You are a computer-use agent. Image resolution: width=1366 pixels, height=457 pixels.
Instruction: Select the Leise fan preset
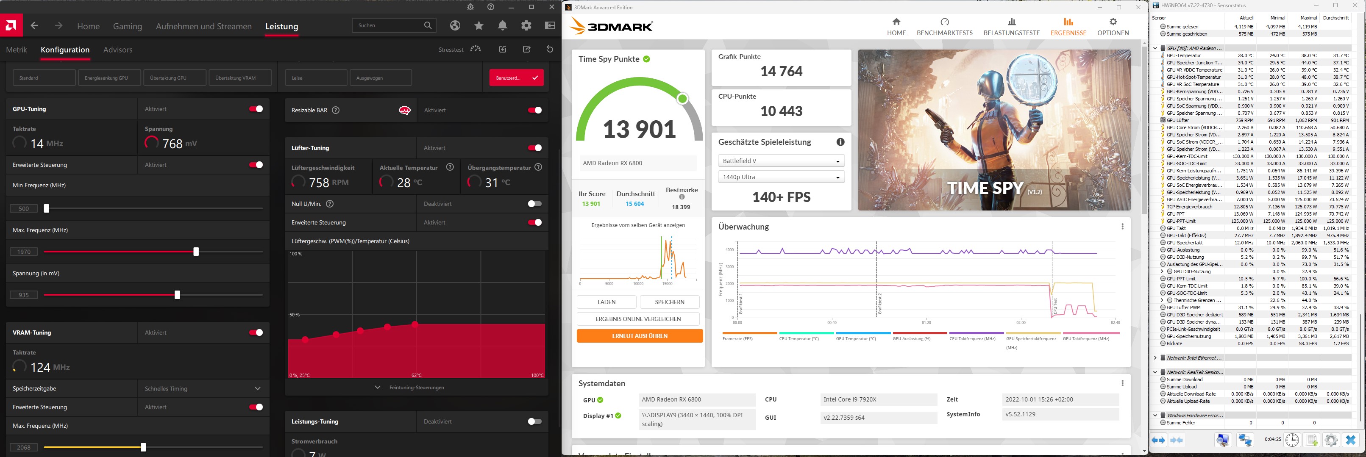(316, 78)
